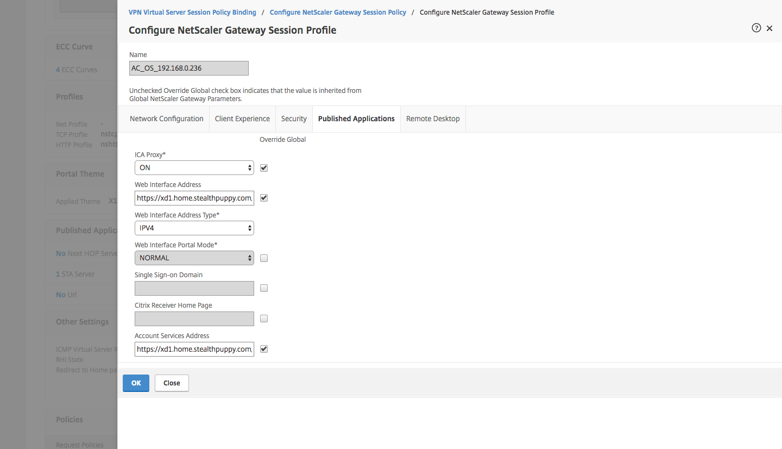
Task: Open Web Interface Portal Mode dropdown
Action: tap(194, 258)
